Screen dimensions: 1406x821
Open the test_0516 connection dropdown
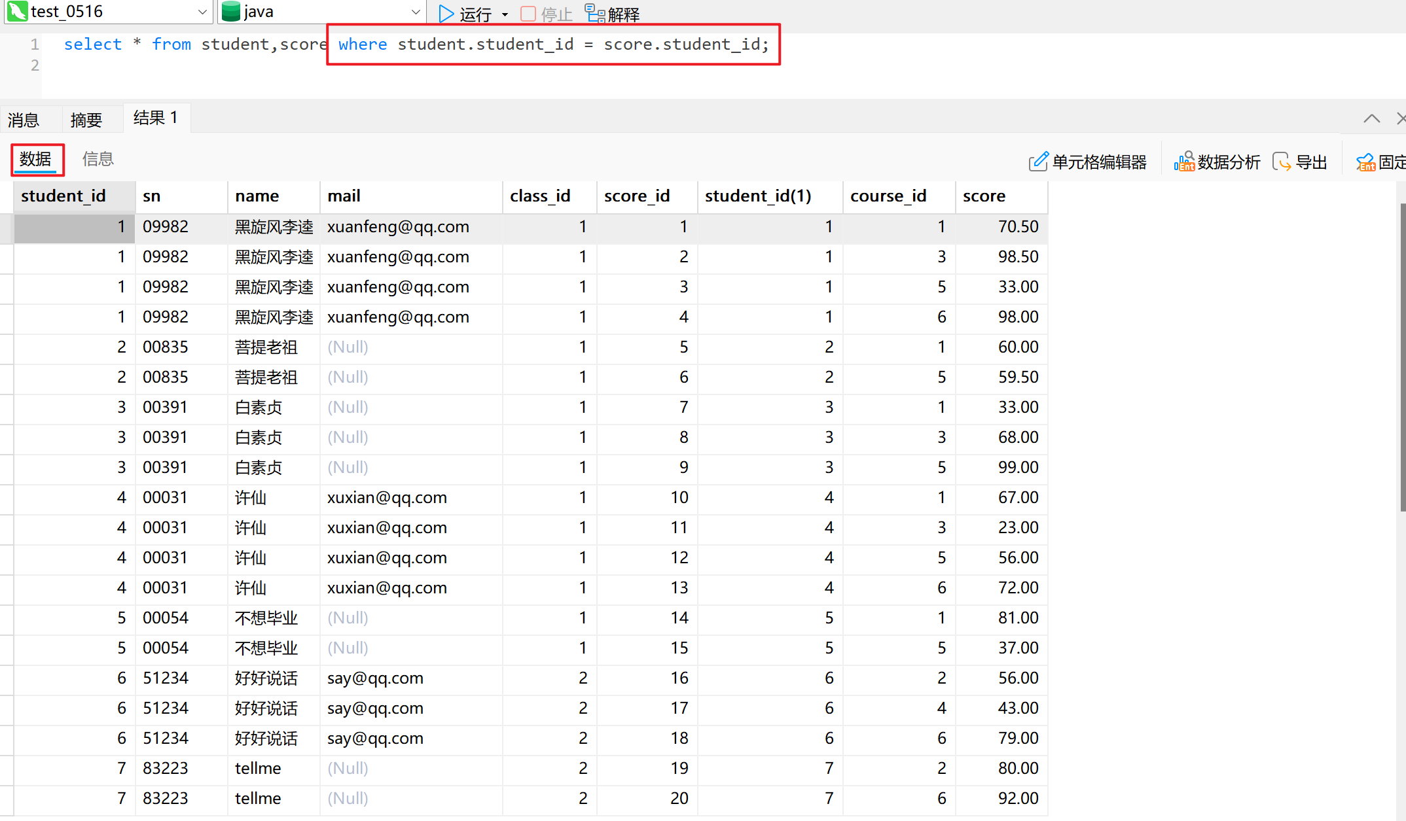(x=202, y=12)
